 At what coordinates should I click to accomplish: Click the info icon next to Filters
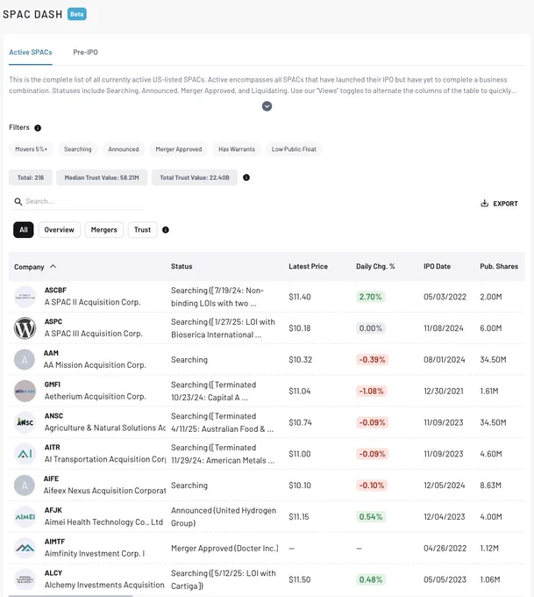click(38, 128)
